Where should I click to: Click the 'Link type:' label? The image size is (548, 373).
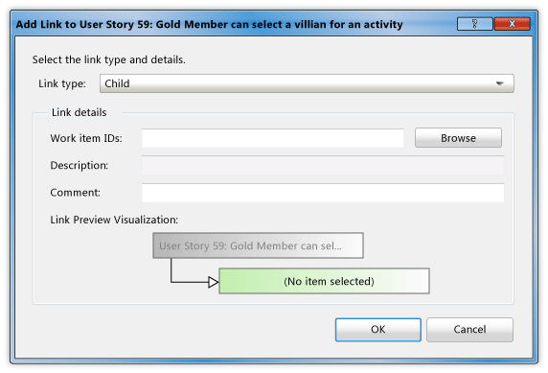click(x=62, y=83)
